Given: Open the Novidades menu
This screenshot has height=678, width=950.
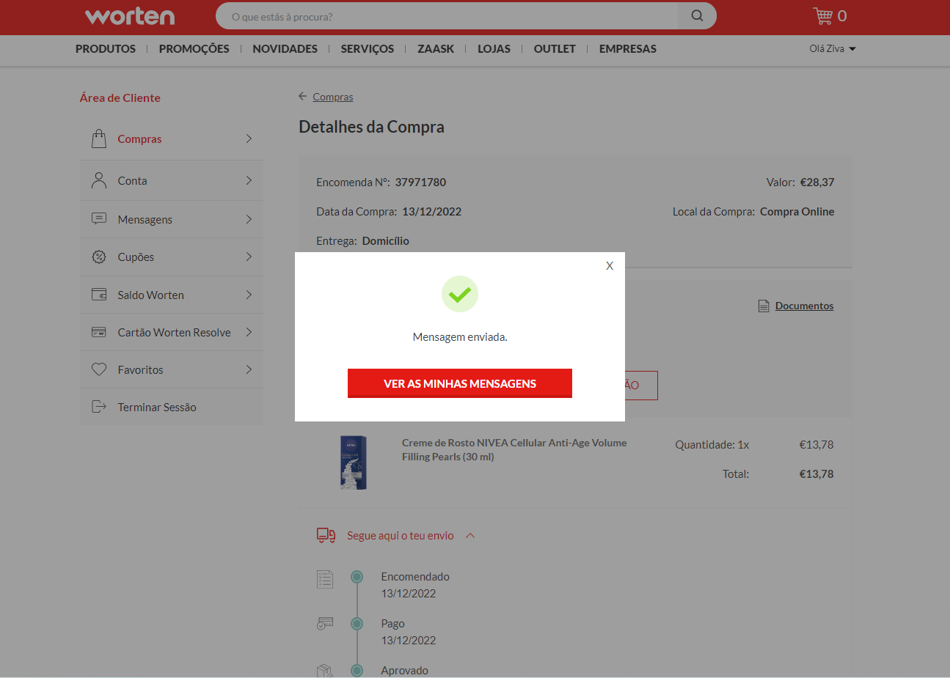Looking at the screenshot, I should (x=285, y=49).
